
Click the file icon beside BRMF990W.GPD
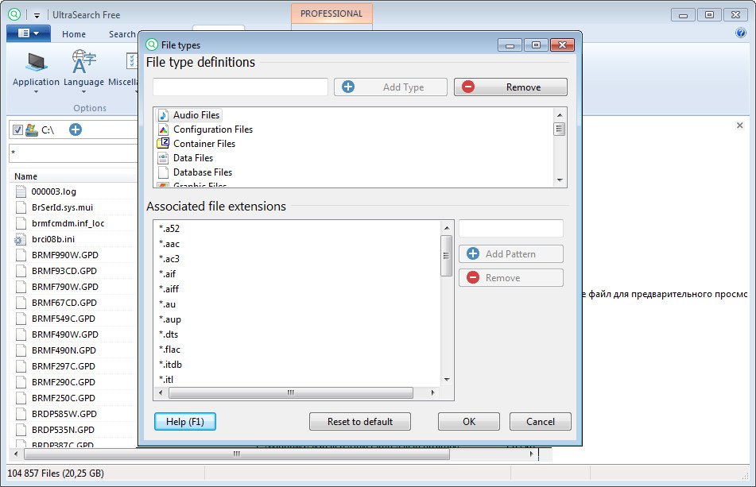click(21, 255)
